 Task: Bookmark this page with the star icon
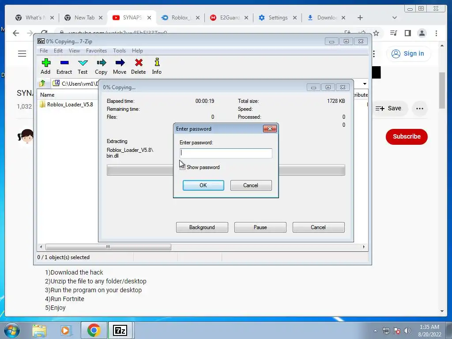pyautogui.click(x=376, y=33)
